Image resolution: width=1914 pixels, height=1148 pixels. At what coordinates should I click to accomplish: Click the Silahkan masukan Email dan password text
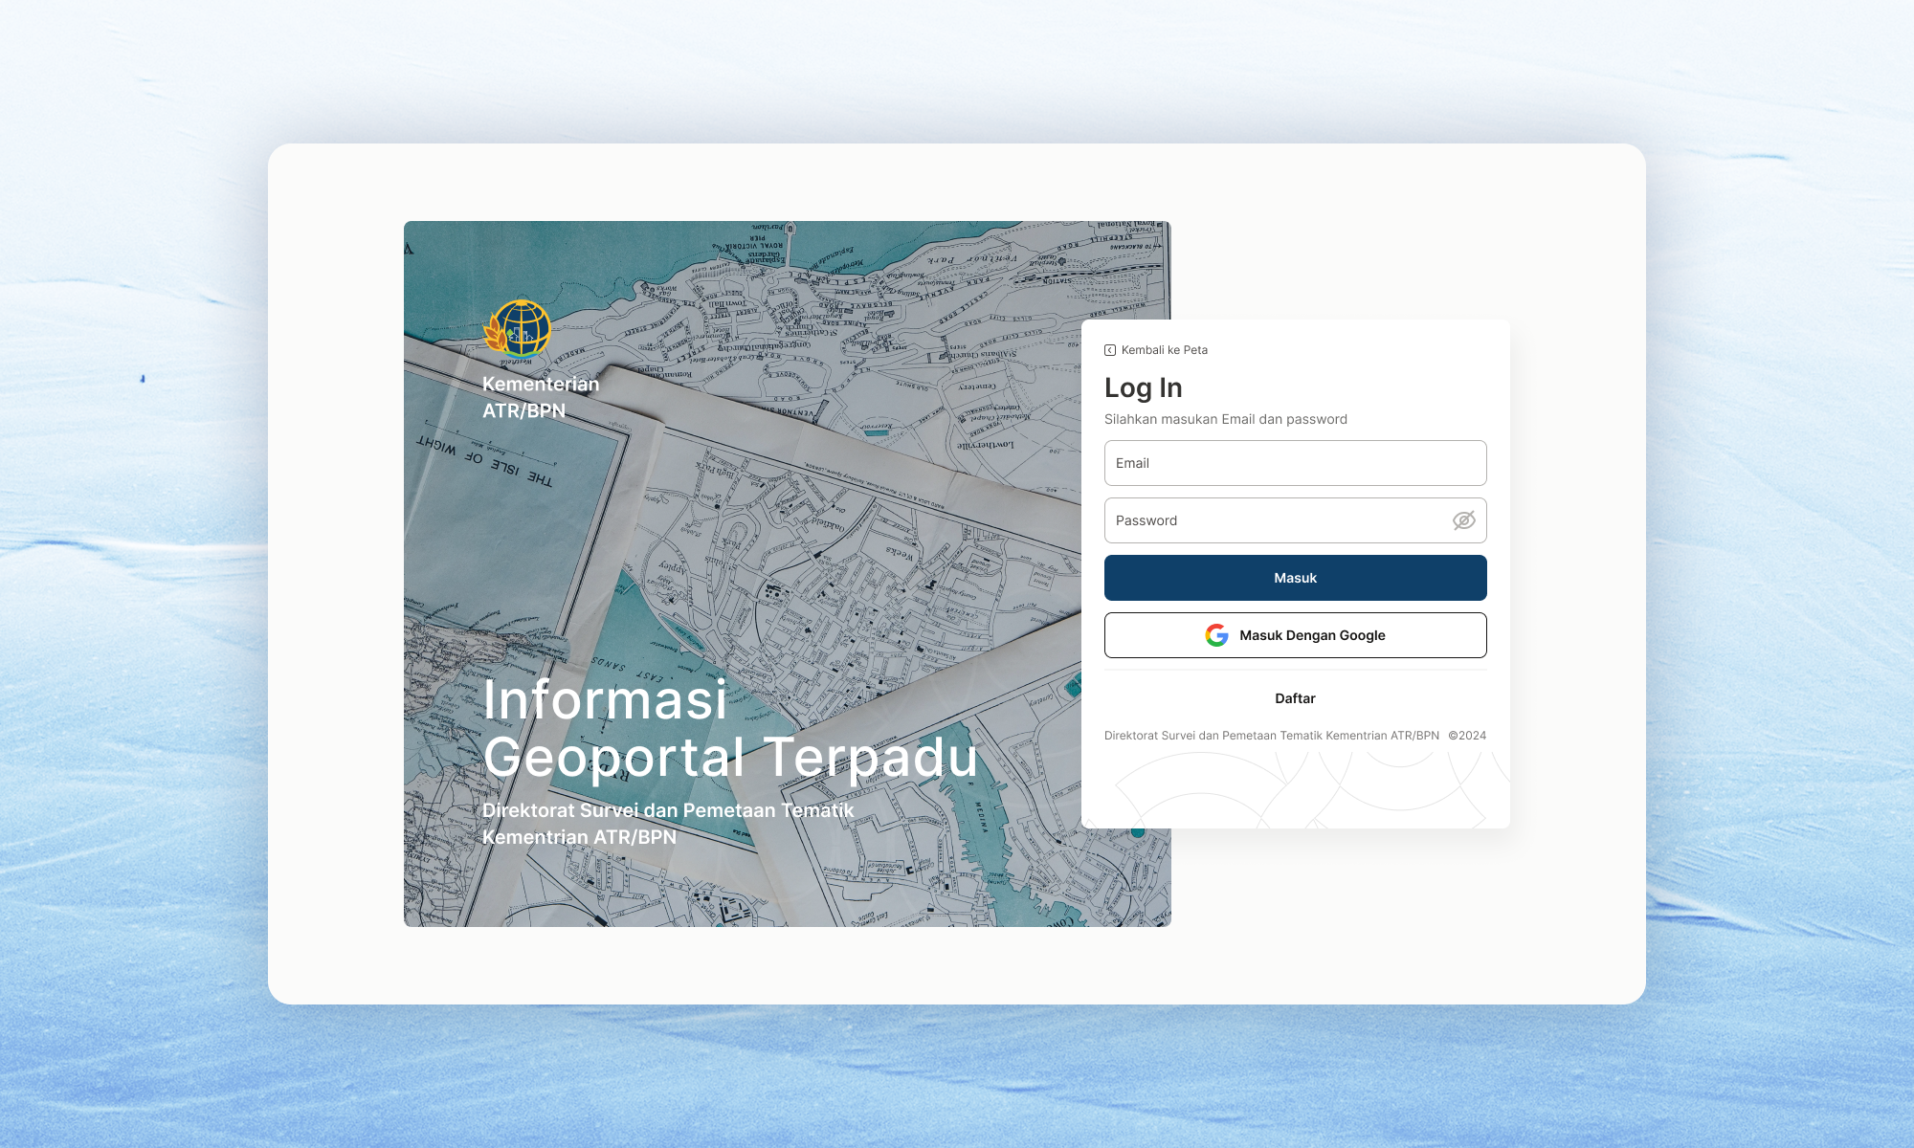(x=1225, y=419)
